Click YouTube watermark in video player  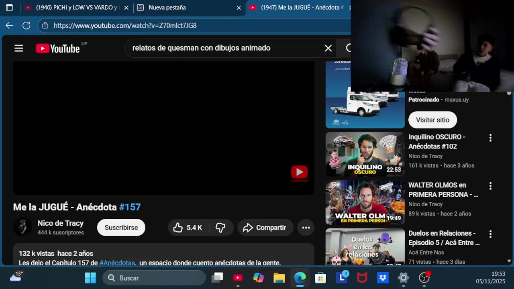(299, 173)
